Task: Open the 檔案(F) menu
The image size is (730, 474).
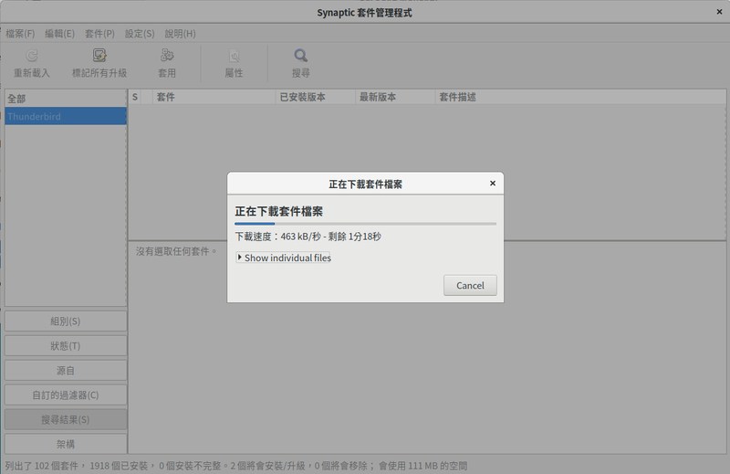Action: pyautogui.click(x=20, y=34)
